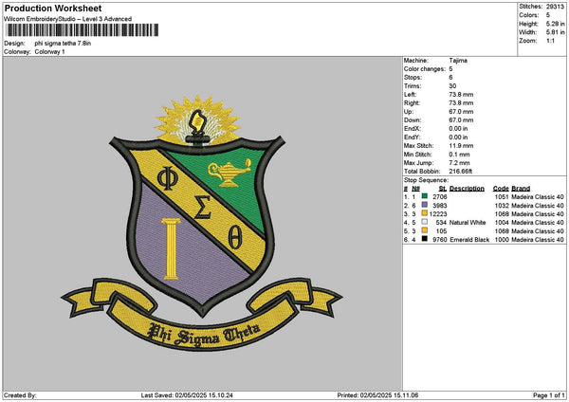The height and width of the screenshot is (402, 569).
Task: Click the 'Right:' measurement label
Action: (412, 103)
